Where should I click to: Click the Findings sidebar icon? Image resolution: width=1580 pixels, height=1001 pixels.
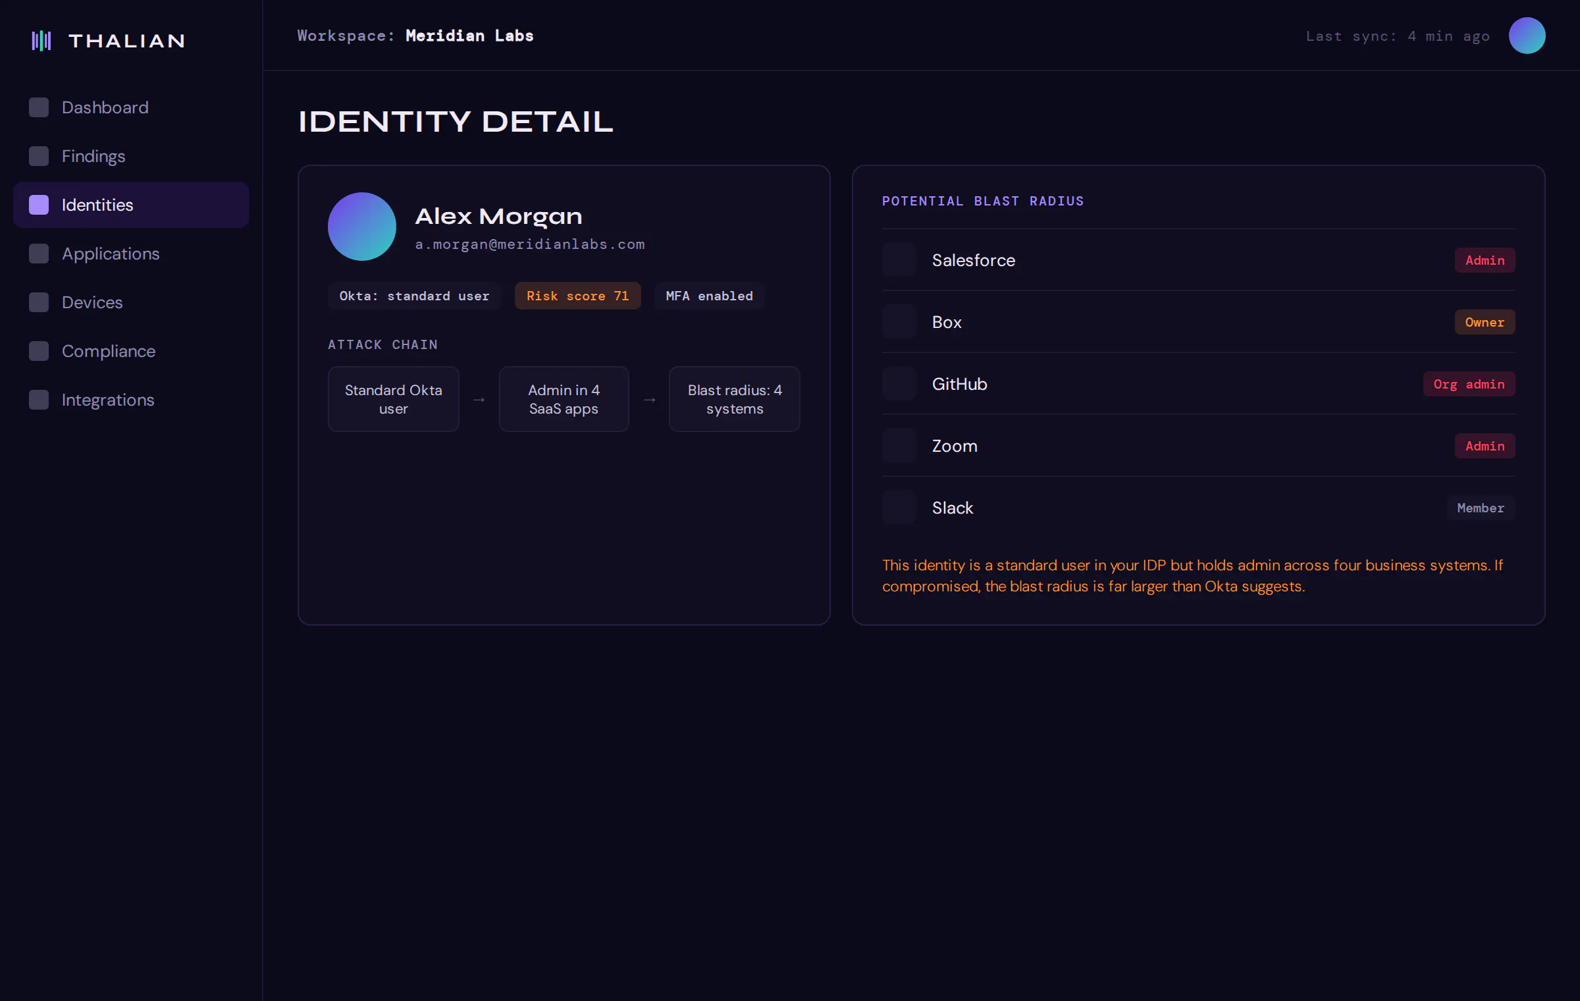click(x=39, y=156)
